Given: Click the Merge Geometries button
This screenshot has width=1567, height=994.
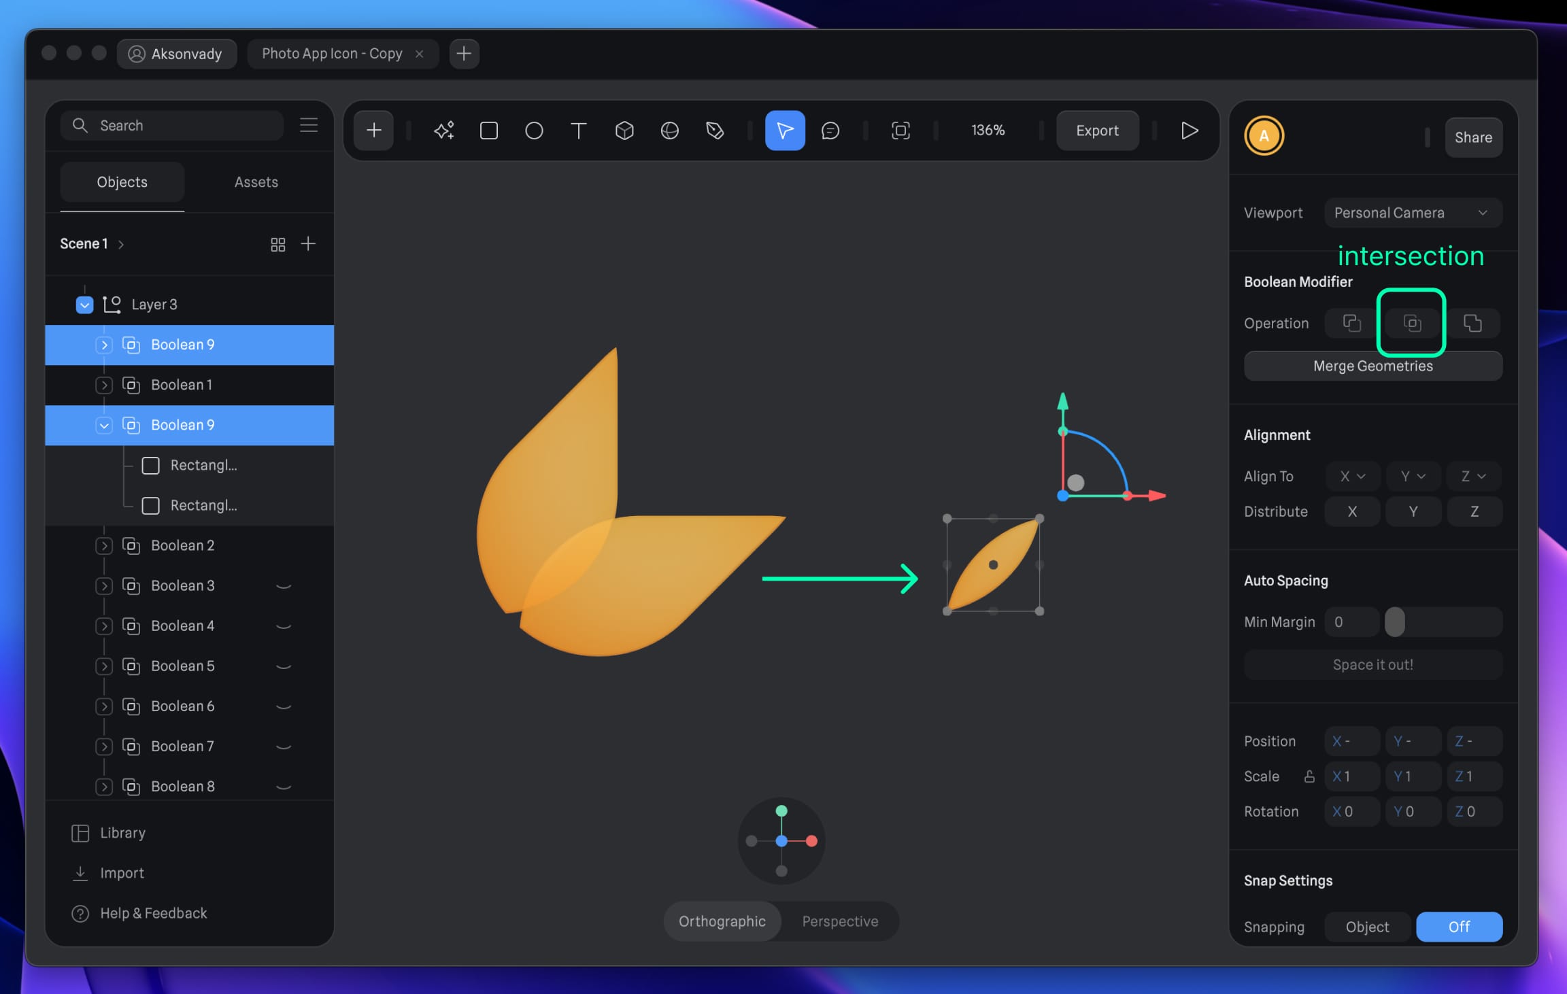Looking at the screenshot, I should point(1372,366).
